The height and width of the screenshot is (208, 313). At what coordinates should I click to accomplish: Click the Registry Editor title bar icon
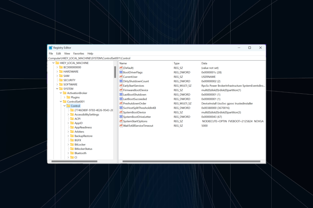point(51,48)
